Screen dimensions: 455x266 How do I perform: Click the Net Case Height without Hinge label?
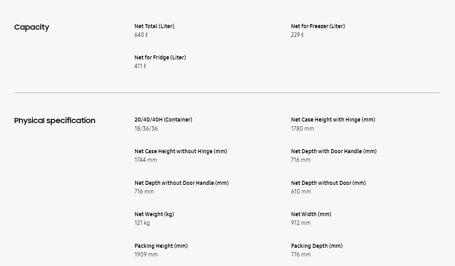tap(181, 151)
